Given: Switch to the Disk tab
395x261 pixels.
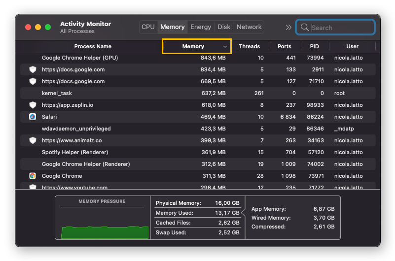Looking at the screenshot, I should tap(224, 27).
